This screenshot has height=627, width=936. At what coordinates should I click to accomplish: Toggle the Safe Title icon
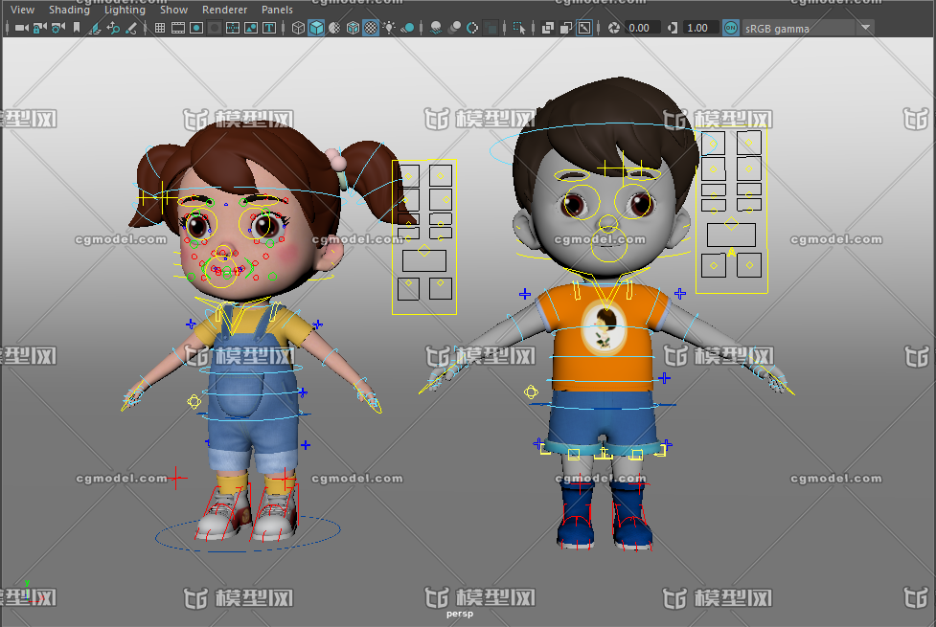[x=269, y=28]
